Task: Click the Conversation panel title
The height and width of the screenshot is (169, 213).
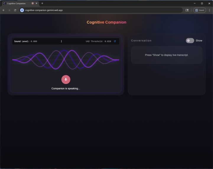Action: 141,41
